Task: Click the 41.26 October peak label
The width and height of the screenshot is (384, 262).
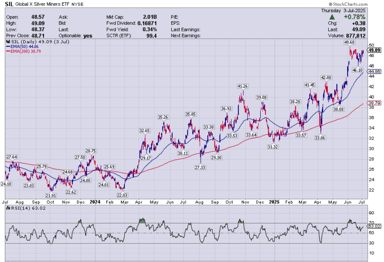Action: click(x=243, y=86)
